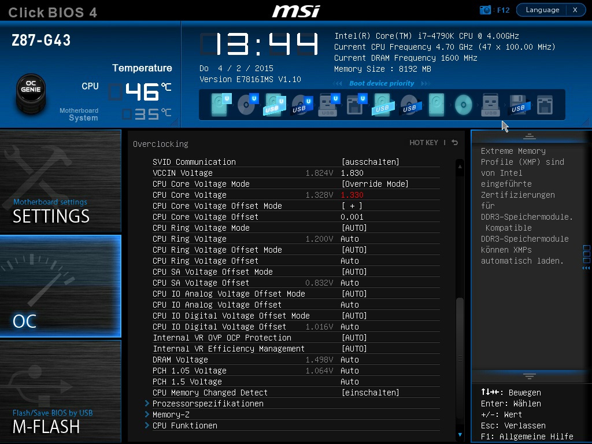Select the USB floppy boot device icon
The image size is (592, 444).
[x=518, y=105]
